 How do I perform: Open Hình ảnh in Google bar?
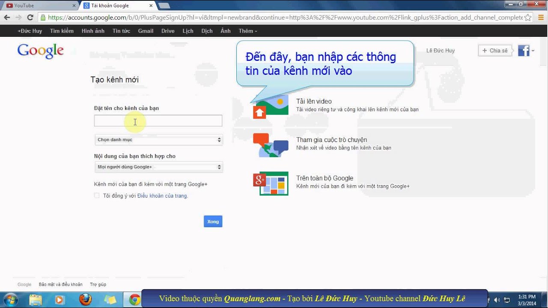click(x=93, y=31)
